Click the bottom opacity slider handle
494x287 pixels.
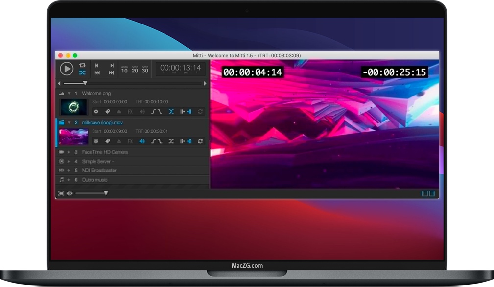[x=106, y=193]
